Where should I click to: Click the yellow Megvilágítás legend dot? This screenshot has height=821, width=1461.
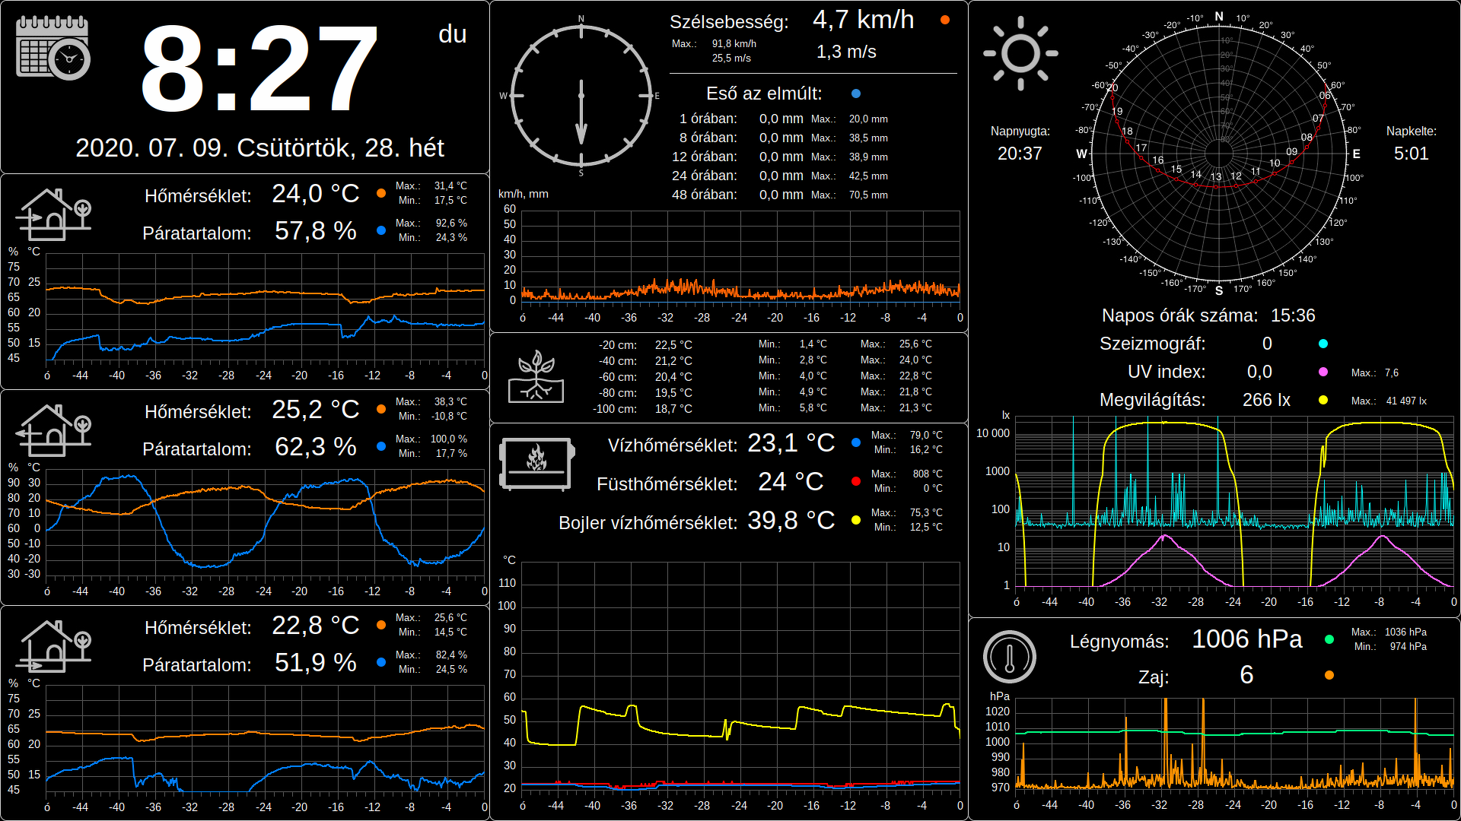point(1323,400)
